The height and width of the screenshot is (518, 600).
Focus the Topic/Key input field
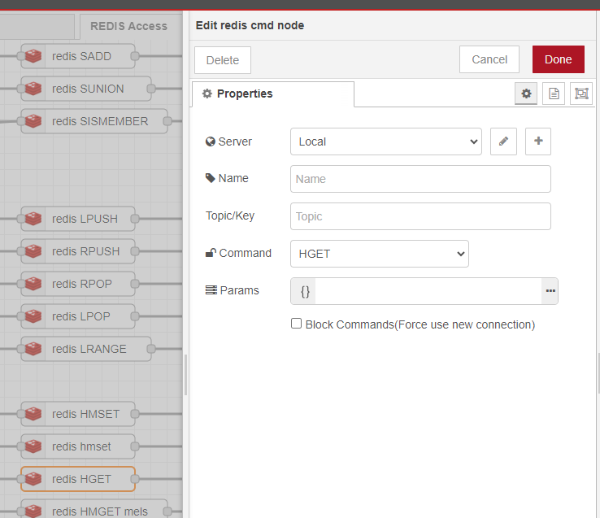pyautogui.click(x=420, y=216)
